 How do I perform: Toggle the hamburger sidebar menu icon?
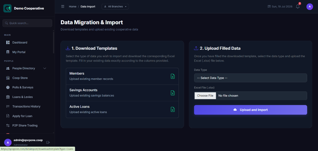63,7
